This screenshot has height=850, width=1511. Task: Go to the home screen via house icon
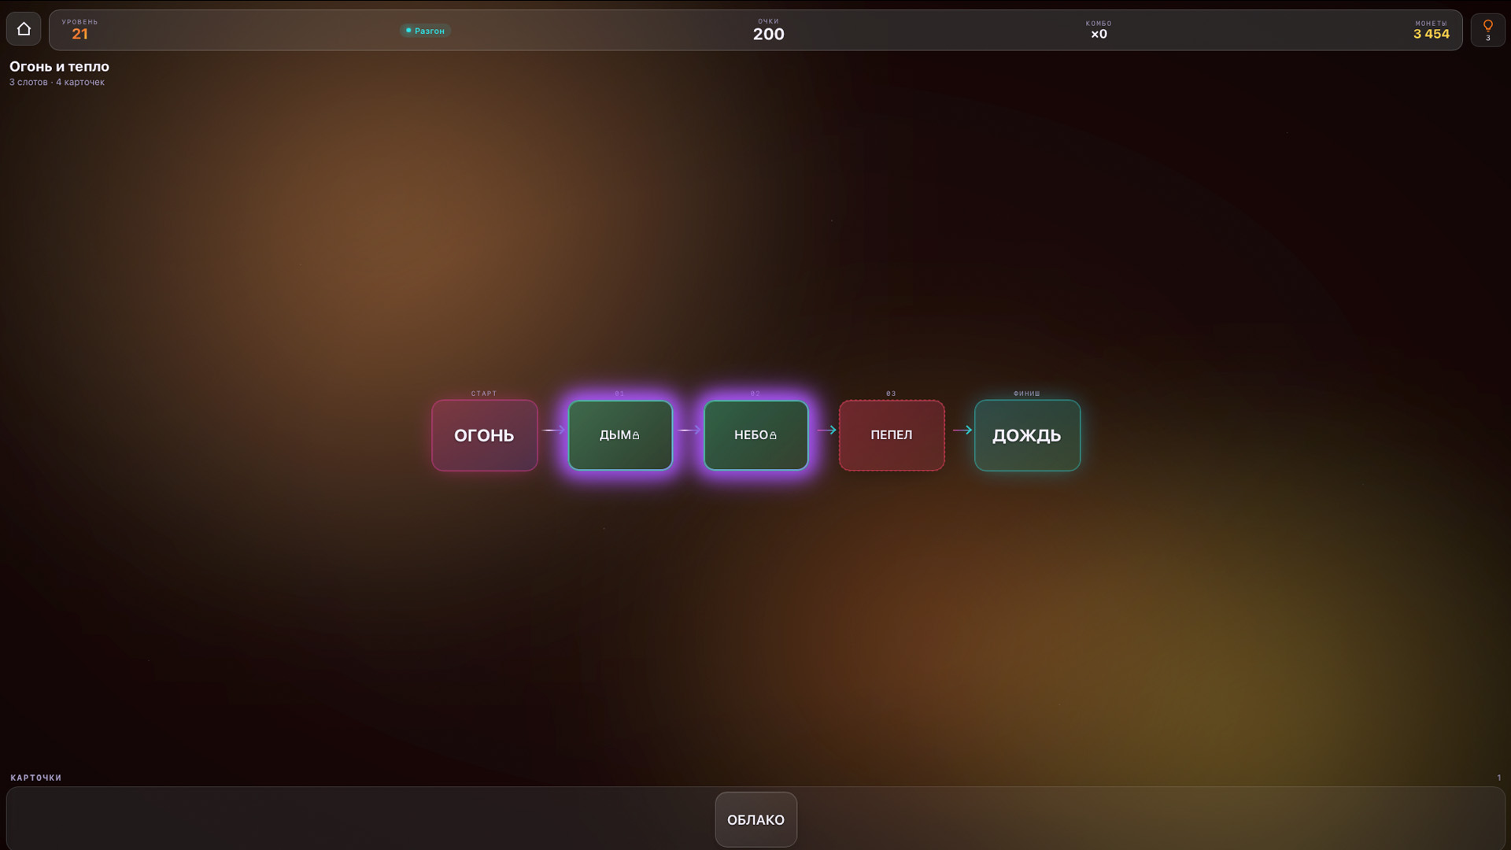click(x=24, y=29)
